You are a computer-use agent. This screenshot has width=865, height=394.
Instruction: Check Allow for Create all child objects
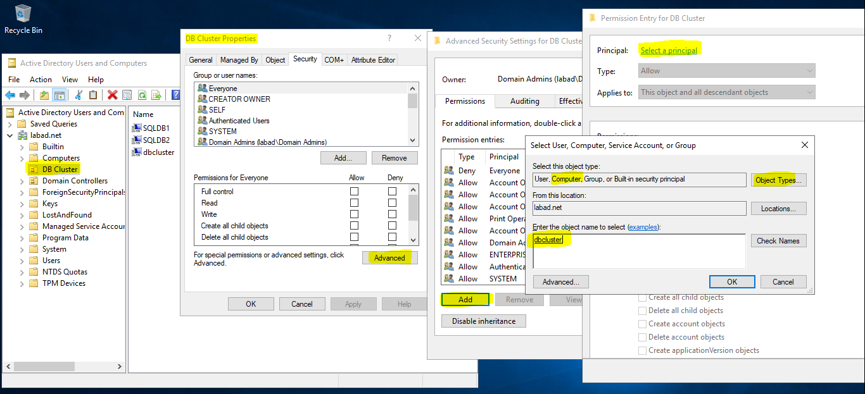pos(353,226)
